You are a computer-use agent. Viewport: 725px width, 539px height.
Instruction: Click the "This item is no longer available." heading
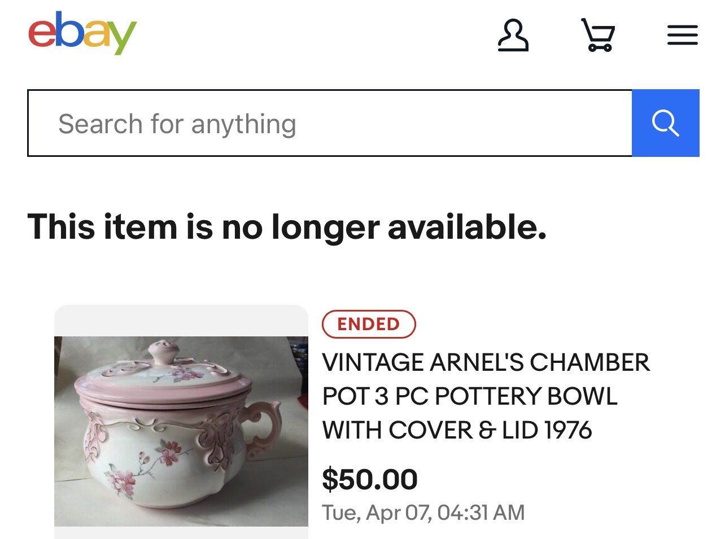(287, 227)
